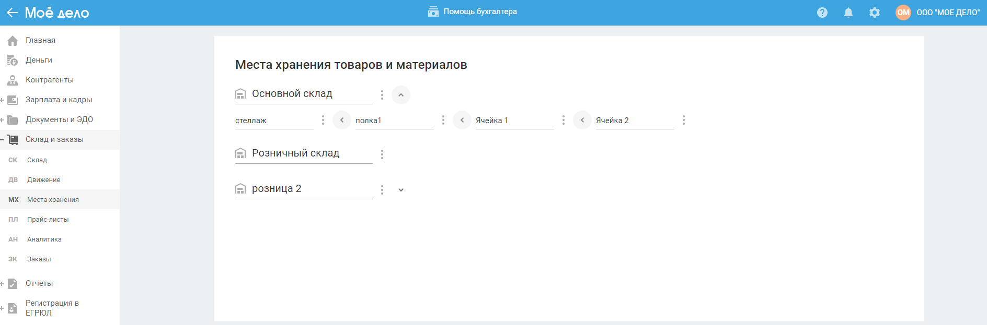Open Зарплата и кадры section
Image resolution: width=987 pixels, height=325 pixels.
click(x=60, y=100)
